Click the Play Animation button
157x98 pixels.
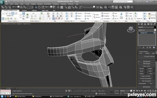(x=139, y=91)
